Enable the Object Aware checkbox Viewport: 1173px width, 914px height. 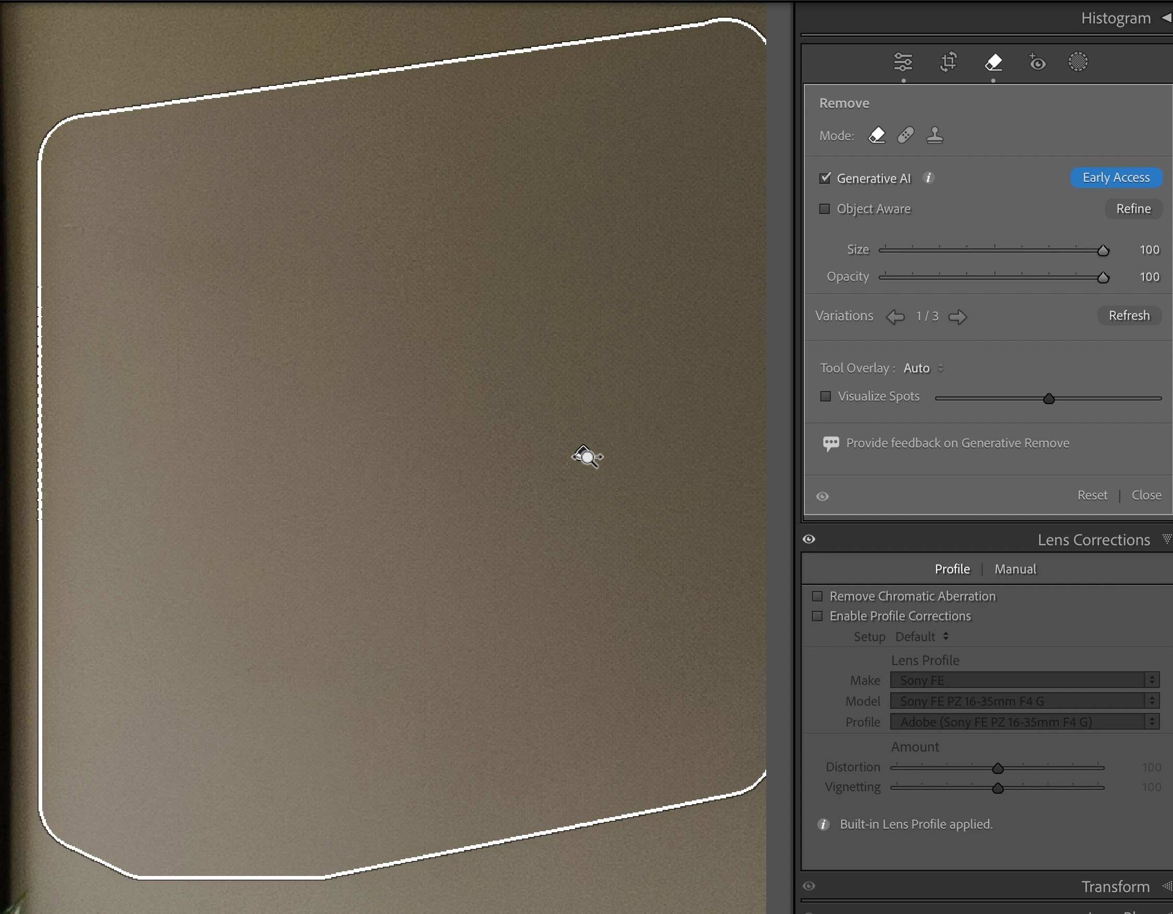(x=825, y=209)
